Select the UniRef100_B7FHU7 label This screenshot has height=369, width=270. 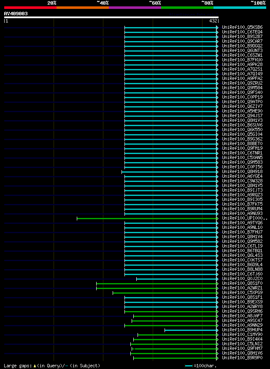click(x=242, y=232)
